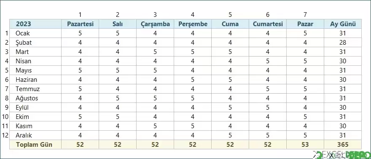Click the ExcelDepo logo watermark
This screenshot has width=371, height=159.
click(x=341, y=155)
